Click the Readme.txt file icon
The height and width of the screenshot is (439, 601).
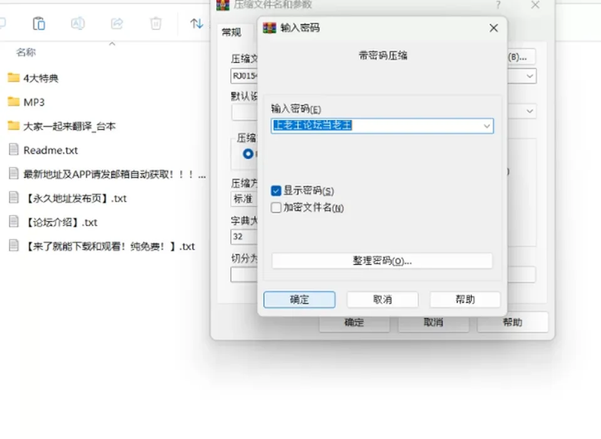(x=13, y=149)
